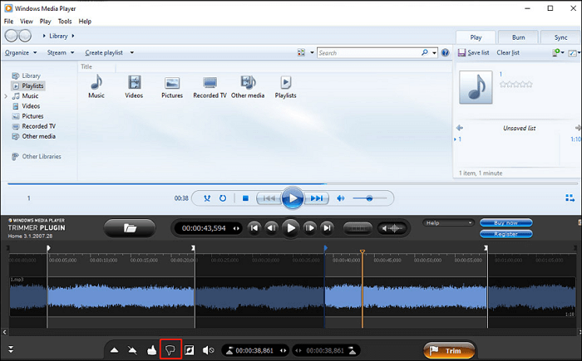Switch to the Sync tab
582x361 pixels.
click(561, 37)
